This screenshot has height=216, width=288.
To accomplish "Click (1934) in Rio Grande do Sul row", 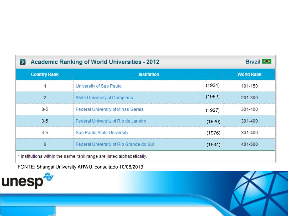I will (213, 145).
